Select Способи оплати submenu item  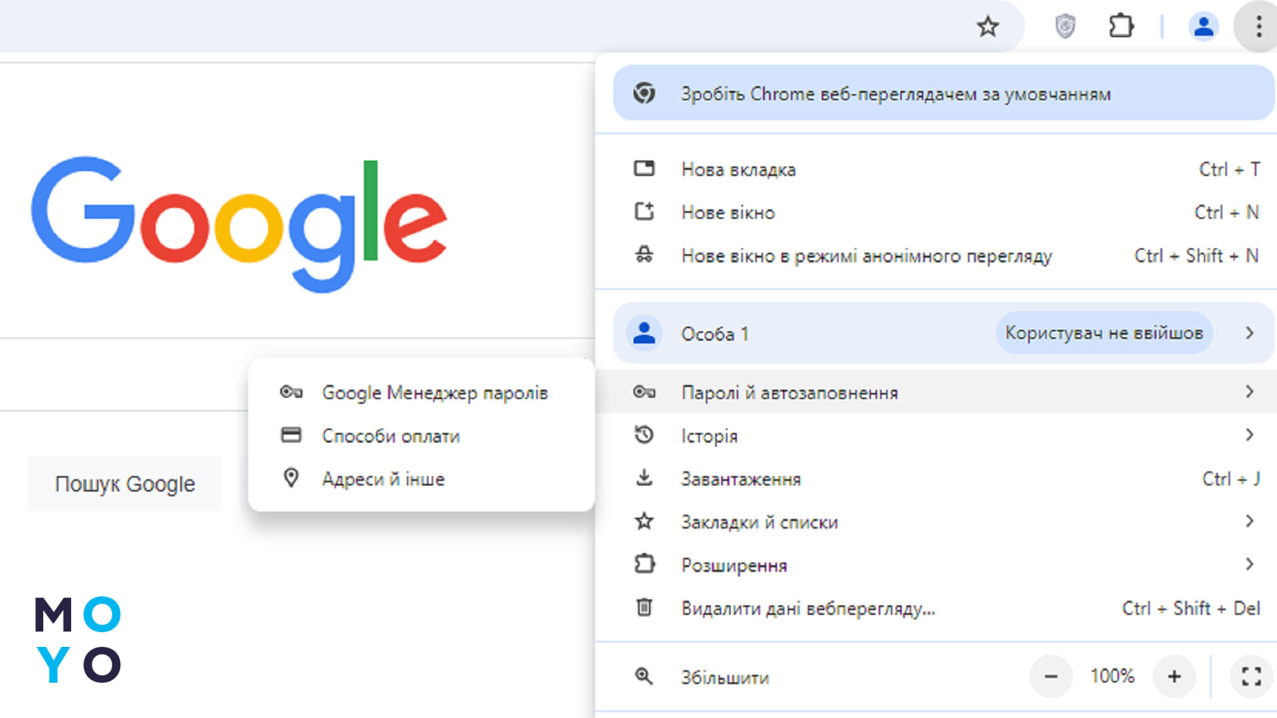pyautogui.click(x=422, y=435)
